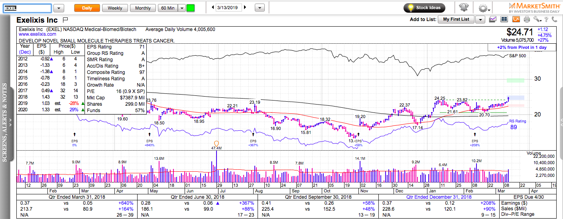
Task: Switch to Weekly chart tab
Action: coord(115,8)
